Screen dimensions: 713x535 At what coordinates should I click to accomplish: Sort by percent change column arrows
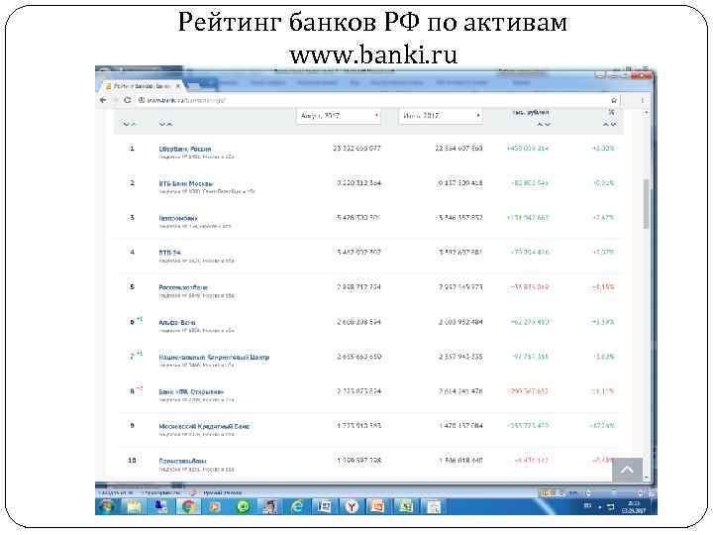609,124
